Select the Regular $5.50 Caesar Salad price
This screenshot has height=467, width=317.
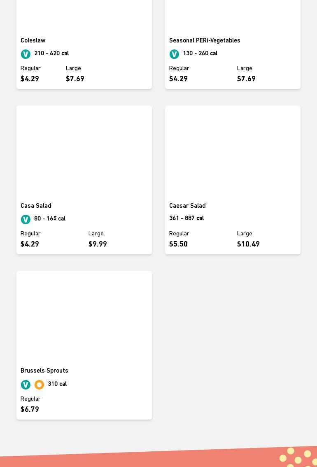point(178,244)
